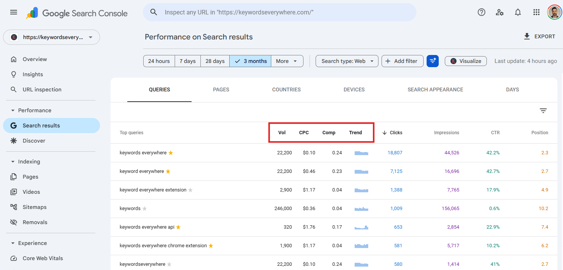Open Sitemaps in the sidebar

click(52, 207)
